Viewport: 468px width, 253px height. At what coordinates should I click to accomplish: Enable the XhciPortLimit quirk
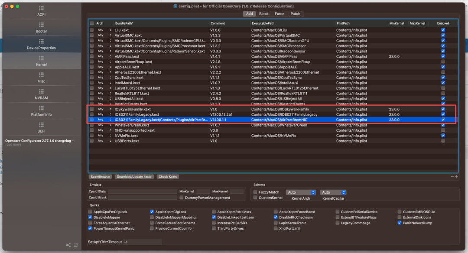276,229
